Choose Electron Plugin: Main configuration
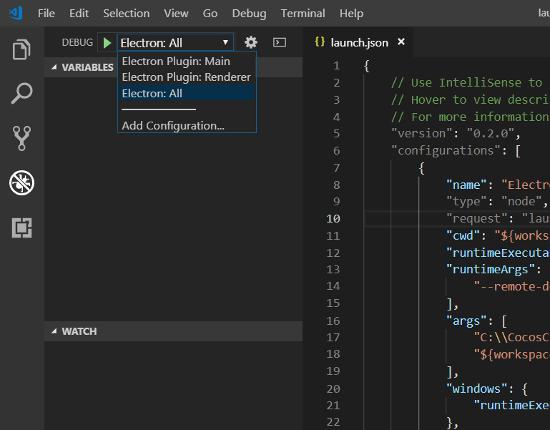 [176, 62]
